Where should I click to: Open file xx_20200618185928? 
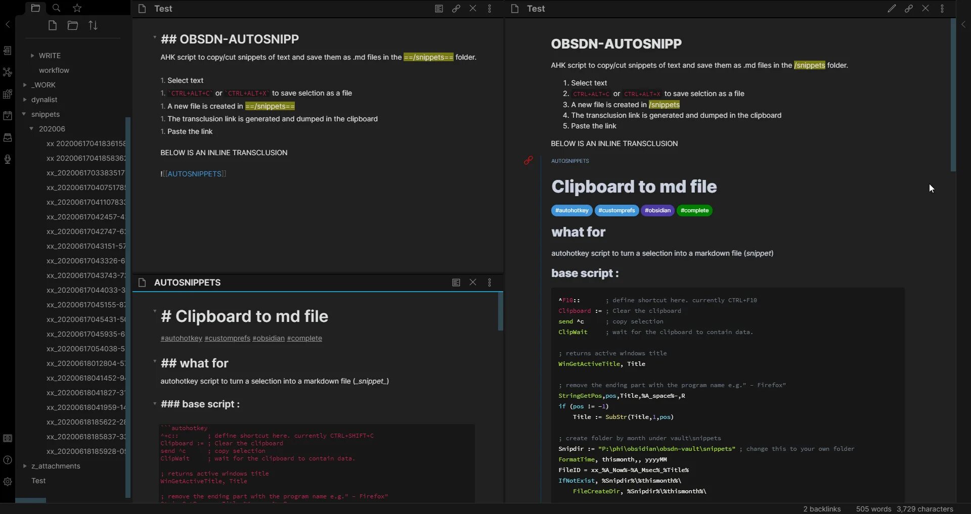[85, 451]
